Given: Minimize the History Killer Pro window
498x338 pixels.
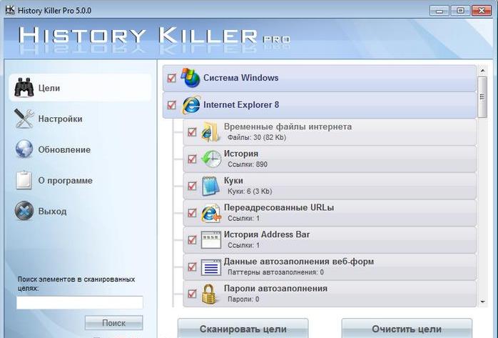Looking at the screenshot, I should point(439,11).
